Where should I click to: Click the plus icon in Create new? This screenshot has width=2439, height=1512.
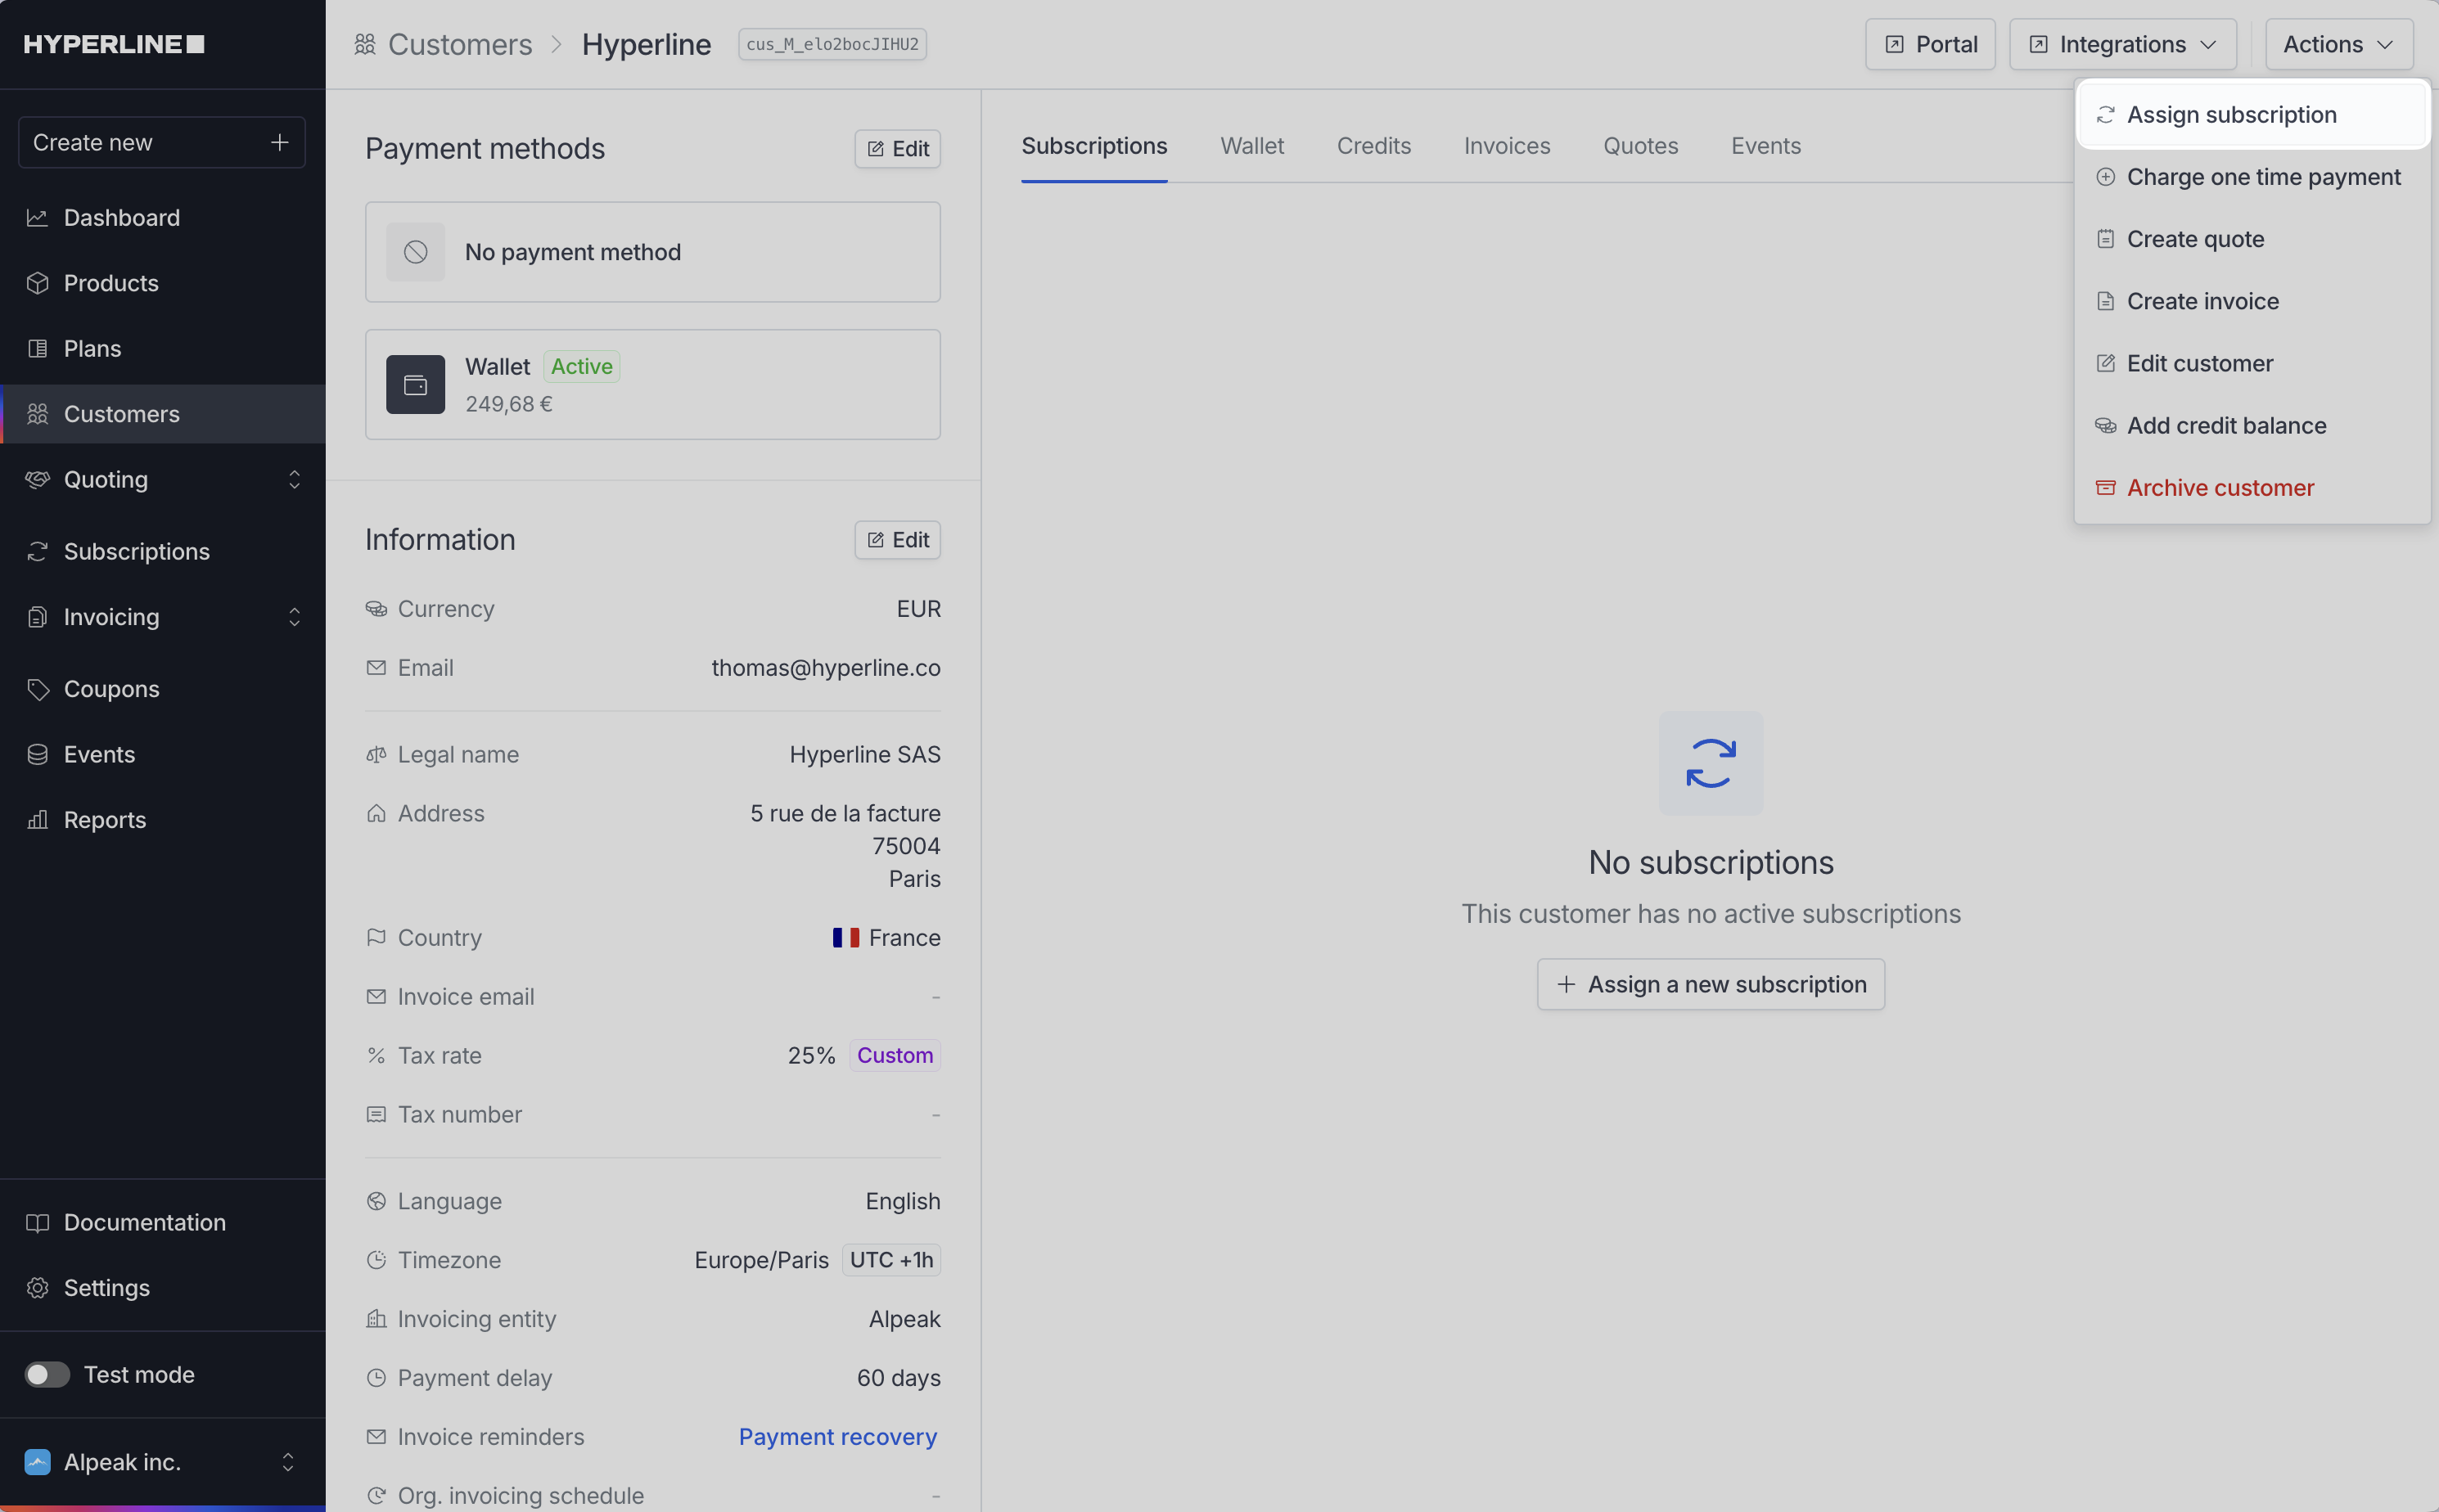279,142
